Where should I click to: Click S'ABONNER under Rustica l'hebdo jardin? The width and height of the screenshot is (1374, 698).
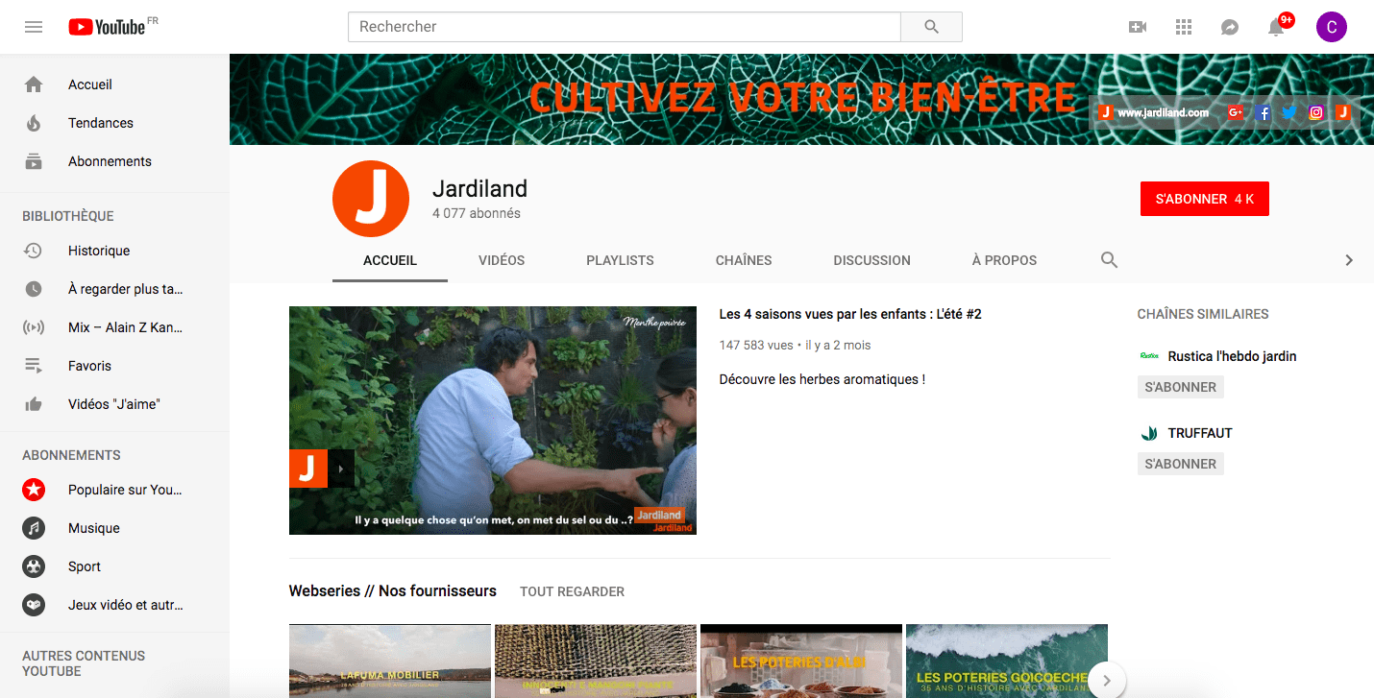pos(1181,387)
